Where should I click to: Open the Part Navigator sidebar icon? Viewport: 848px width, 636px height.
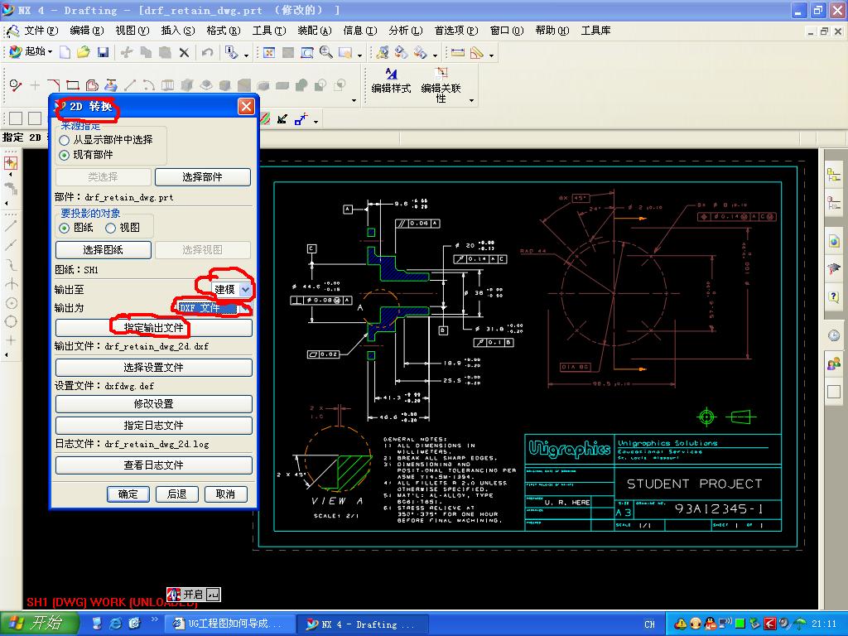tap(834, 204)
